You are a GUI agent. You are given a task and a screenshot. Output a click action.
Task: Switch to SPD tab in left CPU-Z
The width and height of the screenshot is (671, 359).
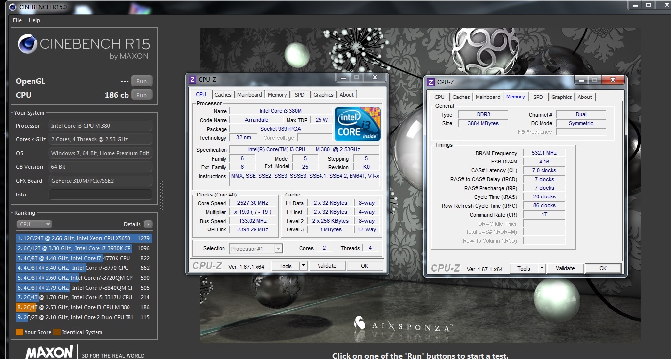[x=300, y=95]
